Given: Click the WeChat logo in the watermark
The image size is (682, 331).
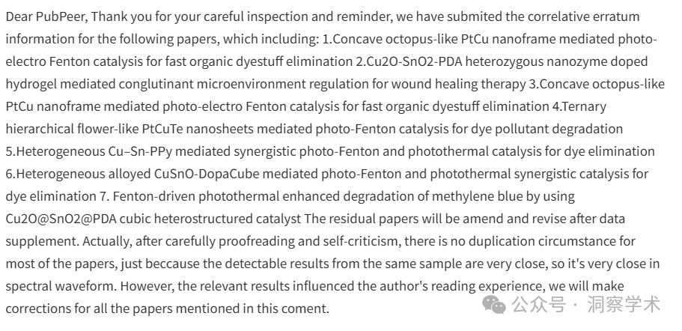Looking at the screenshot, I should [495, 305].
